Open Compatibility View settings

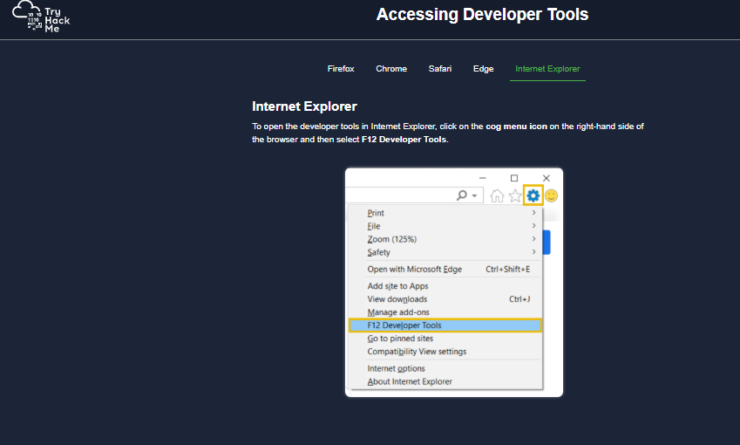pos(445,352)
